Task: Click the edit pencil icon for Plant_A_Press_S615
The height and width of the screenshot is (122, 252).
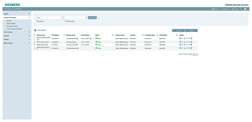Action: coord(182,42)
